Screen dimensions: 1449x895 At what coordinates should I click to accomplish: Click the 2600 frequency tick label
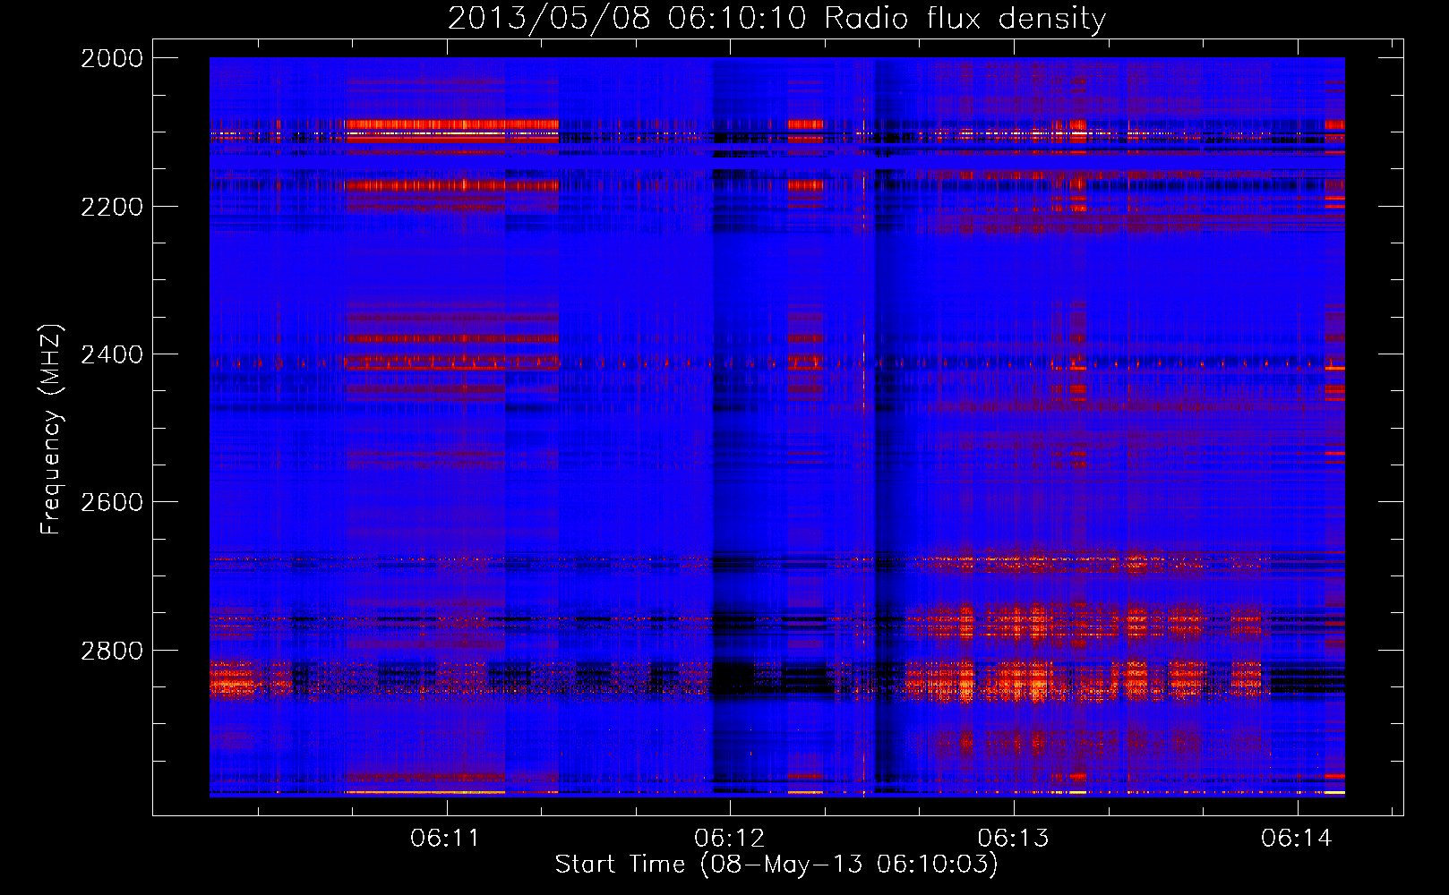[x=112, y=502]
